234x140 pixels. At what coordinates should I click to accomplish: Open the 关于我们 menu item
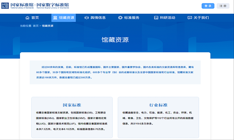201,18
